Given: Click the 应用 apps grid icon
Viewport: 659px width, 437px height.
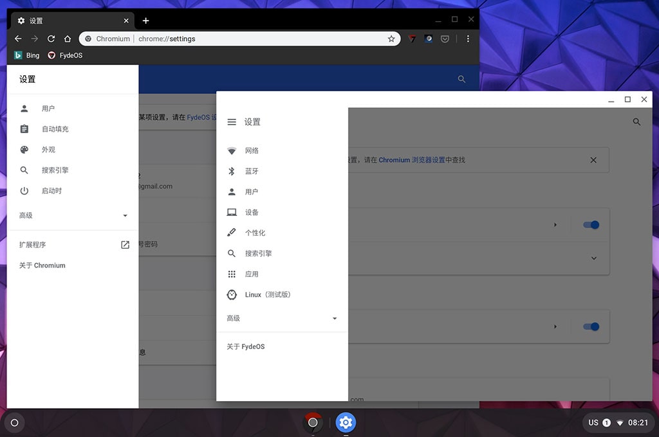Looking at the screenshot, I should 232,274.
